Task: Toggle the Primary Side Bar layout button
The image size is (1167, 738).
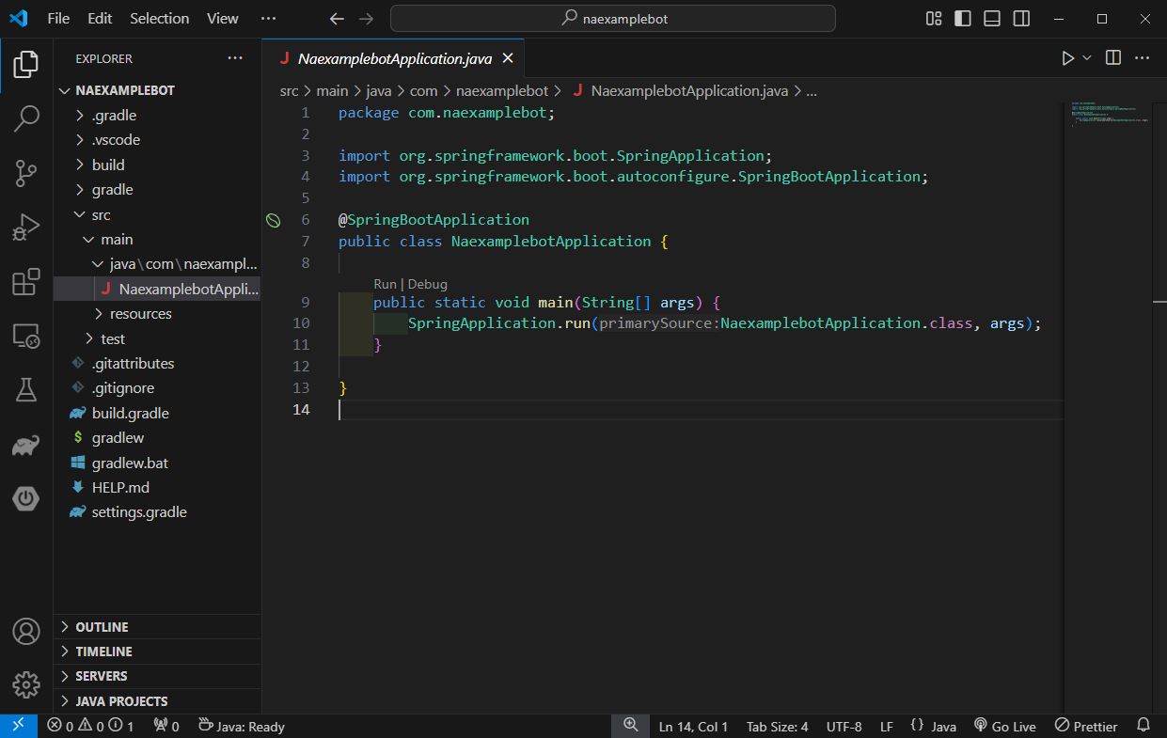Action: 962,19
